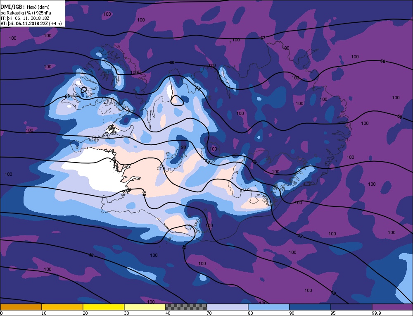Viewport: 413px width, 316px height.
Task: Click the '98' humidity value on the map
Action: 184,147
